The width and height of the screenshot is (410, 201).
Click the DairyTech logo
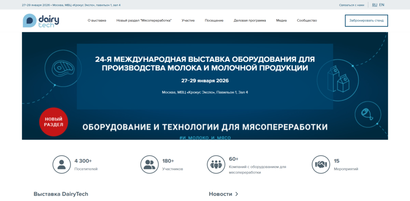click(41, 21)
